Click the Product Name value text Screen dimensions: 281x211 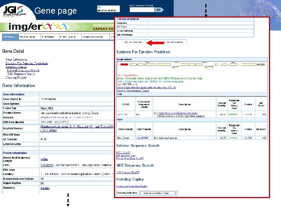(69, 113)
